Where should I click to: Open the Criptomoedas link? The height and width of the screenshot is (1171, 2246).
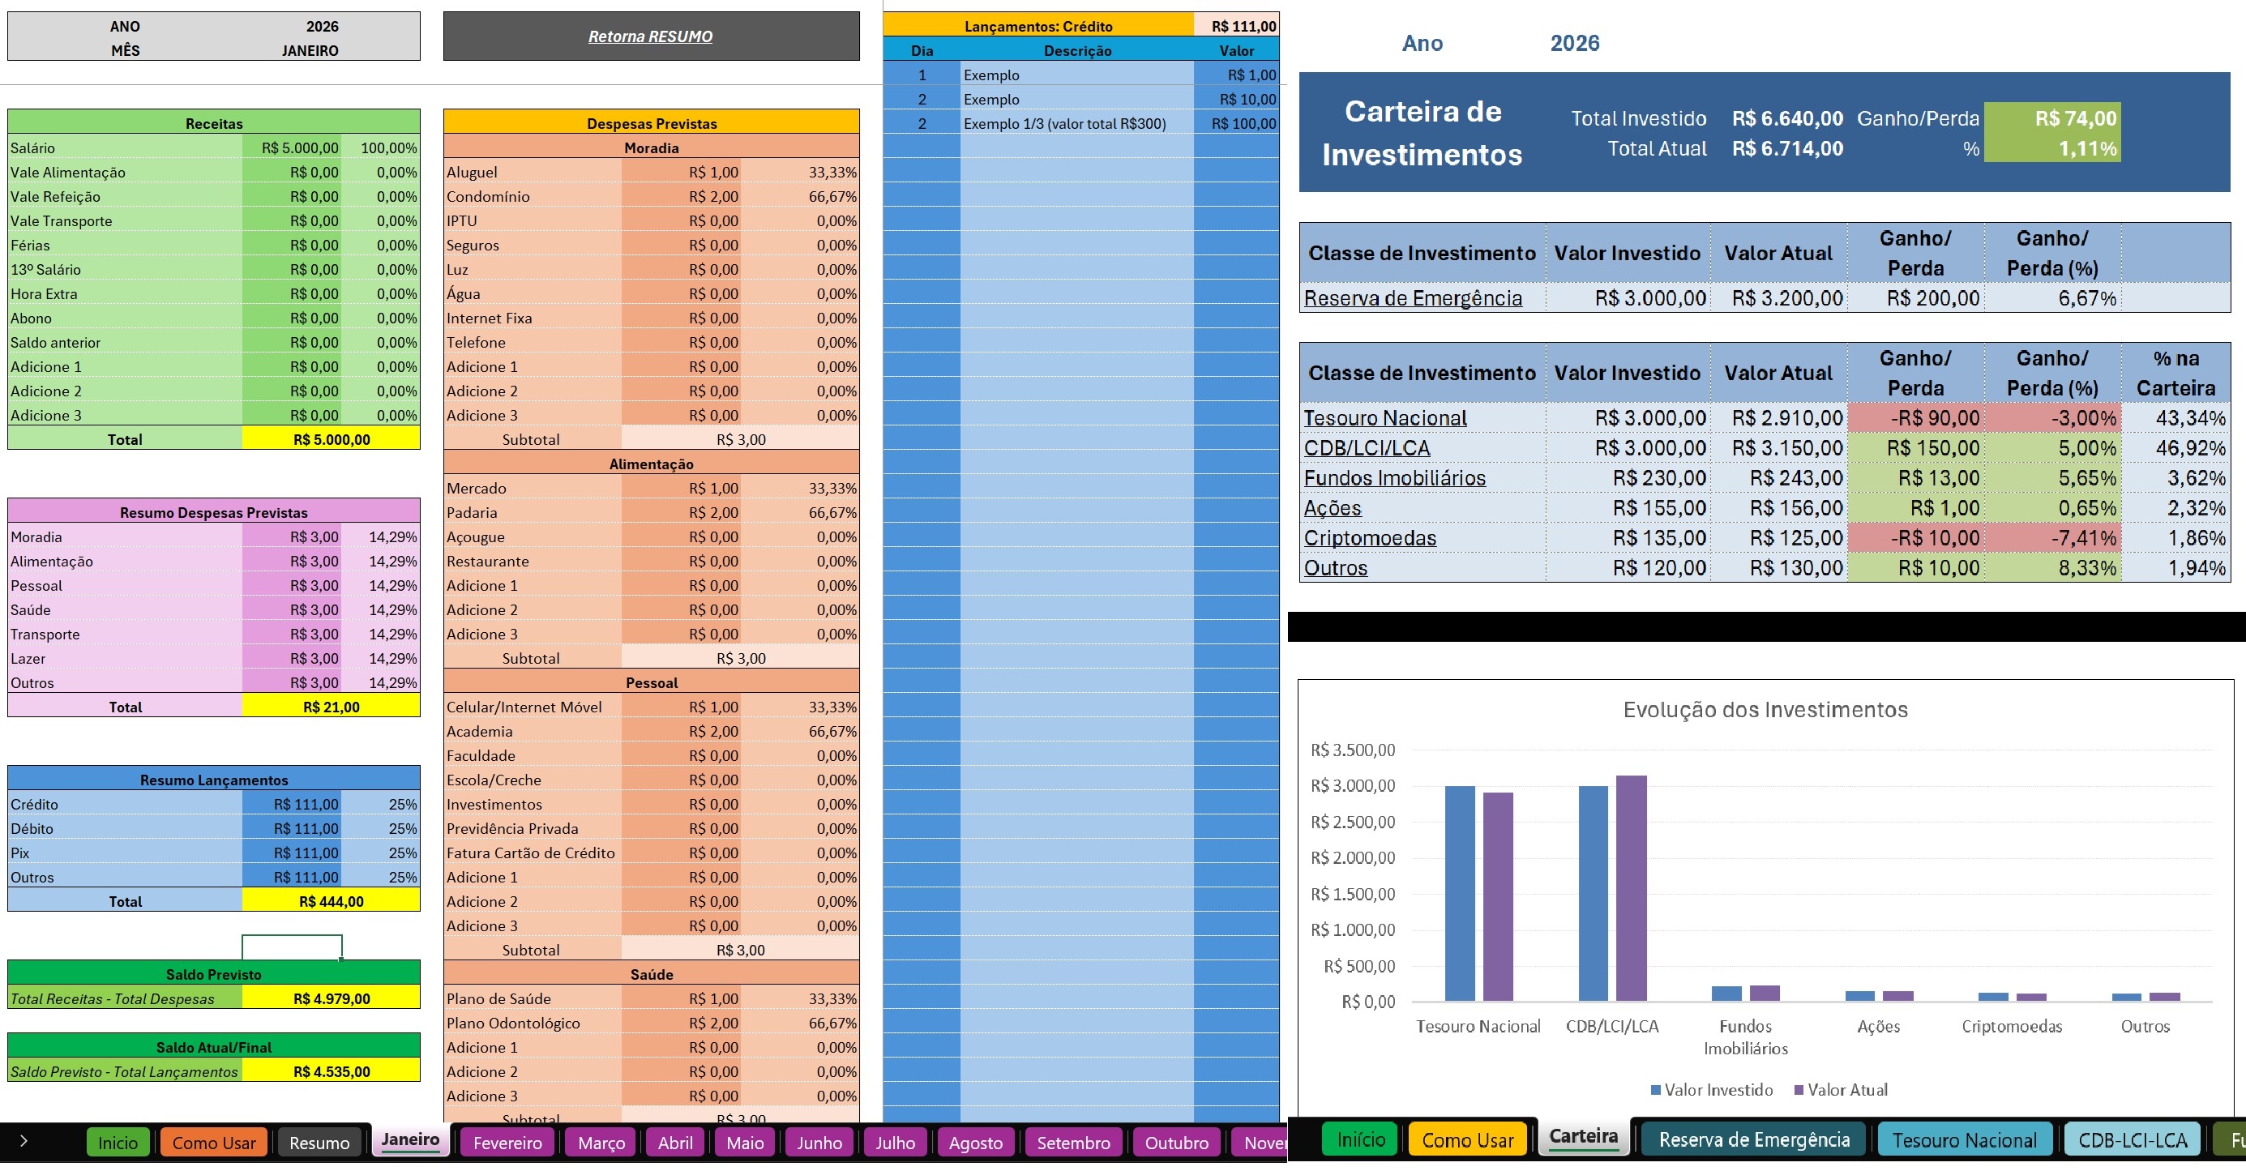1370,538
